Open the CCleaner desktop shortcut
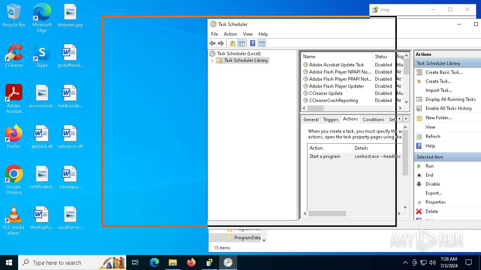The image size is (481, 270). (14, 56)
